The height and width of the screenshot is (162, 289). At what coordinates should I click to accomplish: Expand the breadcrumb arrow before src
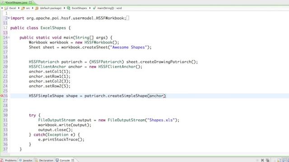(x=19, y=8)
